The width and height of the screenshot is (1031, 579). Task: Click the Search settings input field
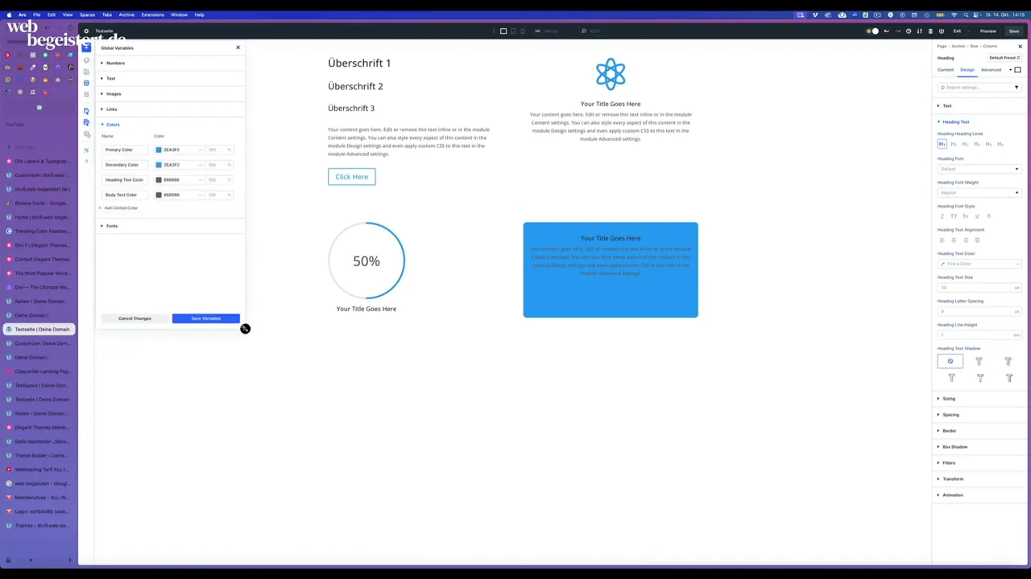pos(976,88)
